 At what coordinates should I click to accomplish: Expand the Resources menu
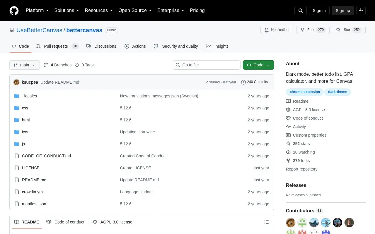pyautogui.click(x=99, y=11)
